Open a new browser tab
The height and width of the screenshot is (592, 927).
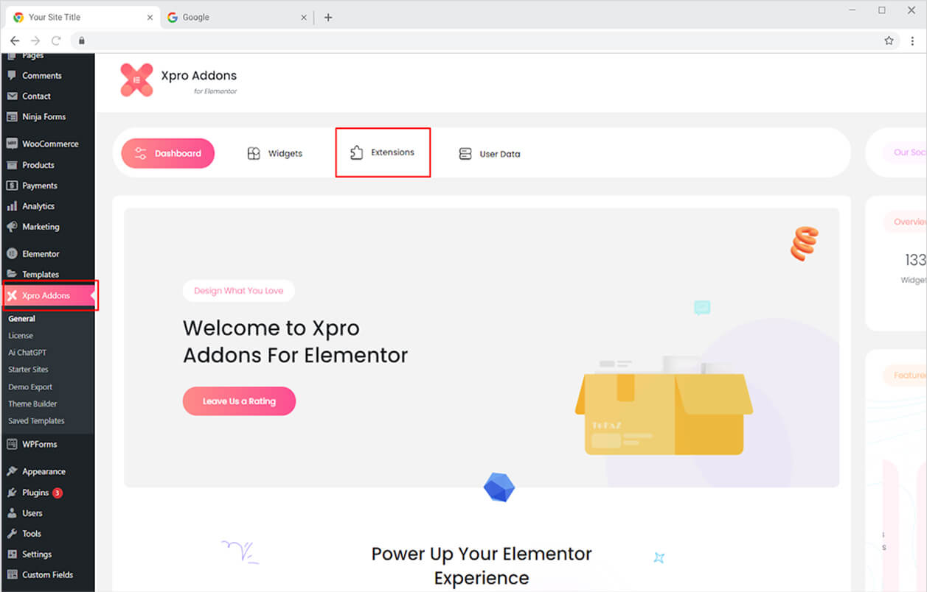coord(328,18)
